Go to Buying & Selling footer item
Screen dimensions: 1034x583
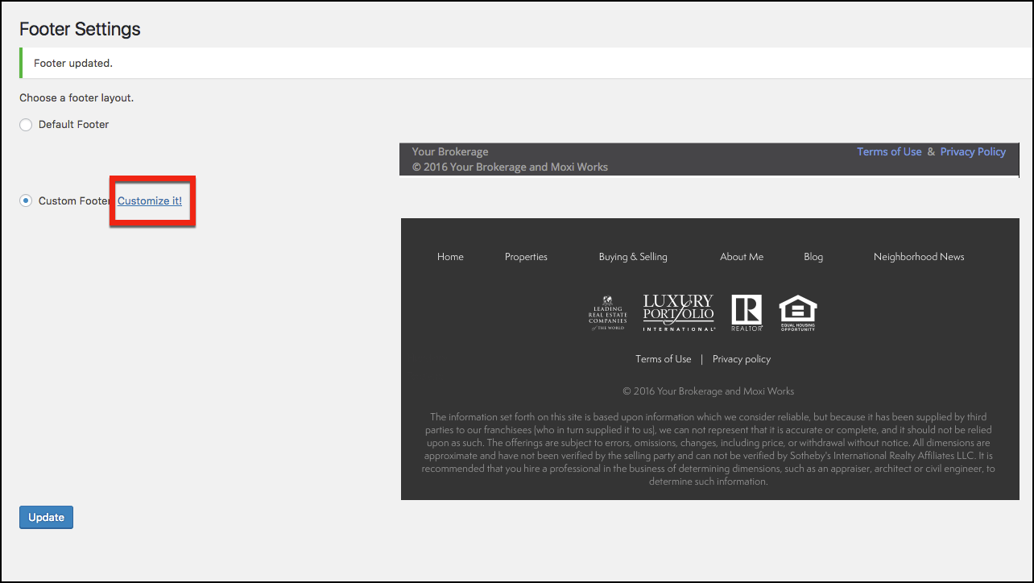click(x=633, y=257)
